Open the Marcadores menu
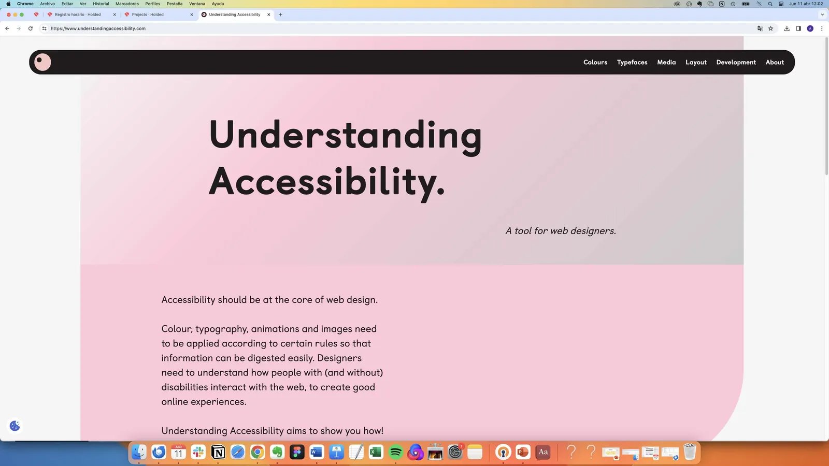829x466 pixels. 127,4
